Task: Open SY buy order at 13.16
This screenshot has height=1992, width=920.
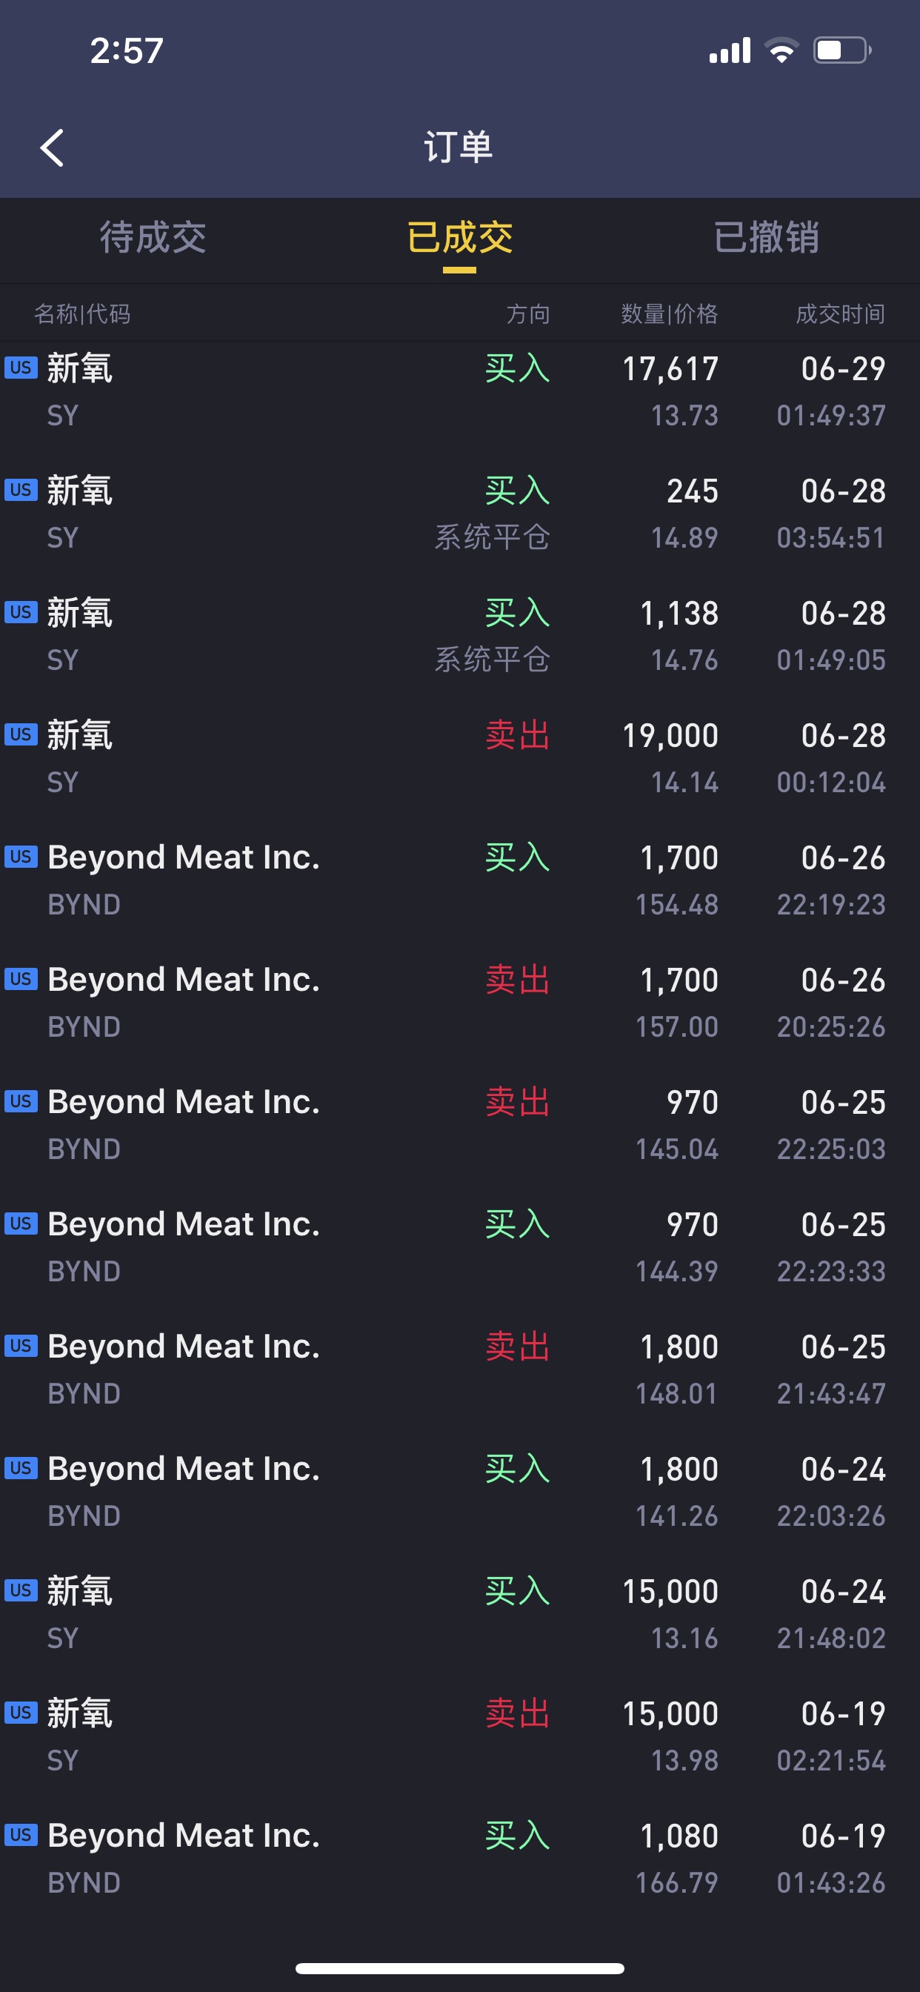Action: (x=460, y=1614)
